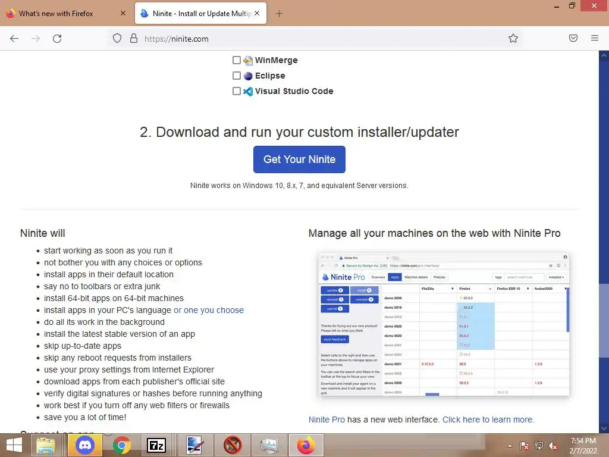
Task: Open a new tab with plus button
Action: click(x=279, y=14)
